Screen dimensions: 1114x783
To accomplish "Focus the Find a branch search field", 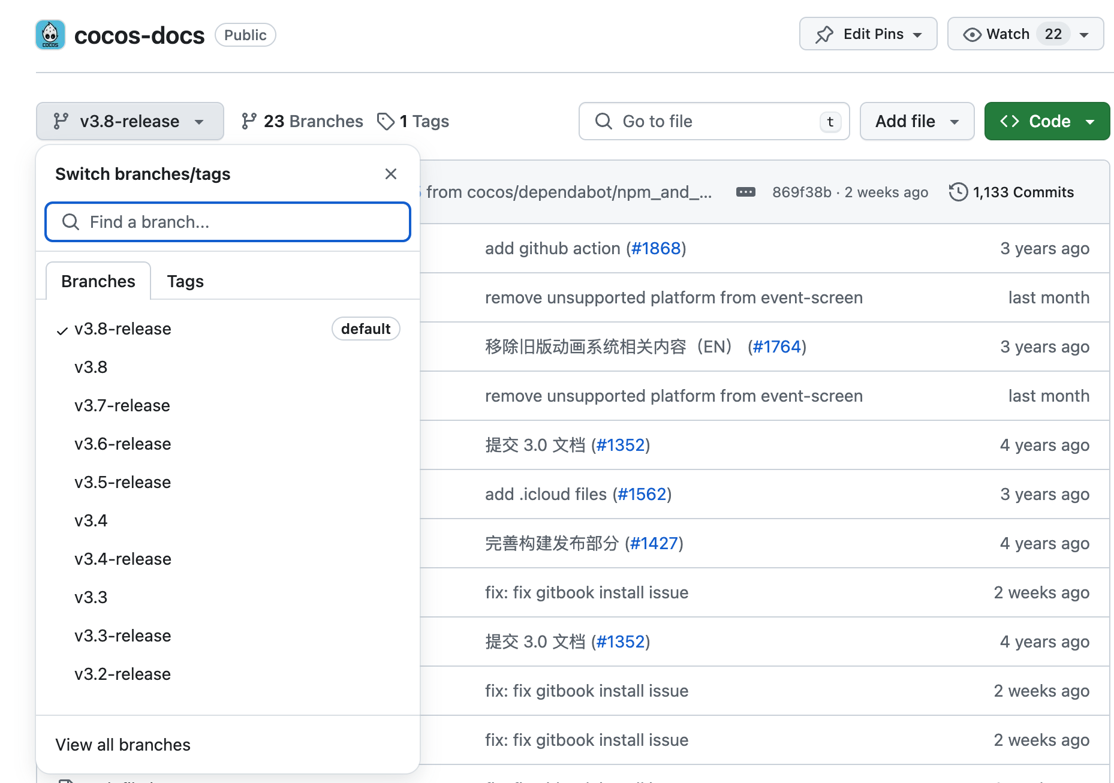I will (228, 222).
